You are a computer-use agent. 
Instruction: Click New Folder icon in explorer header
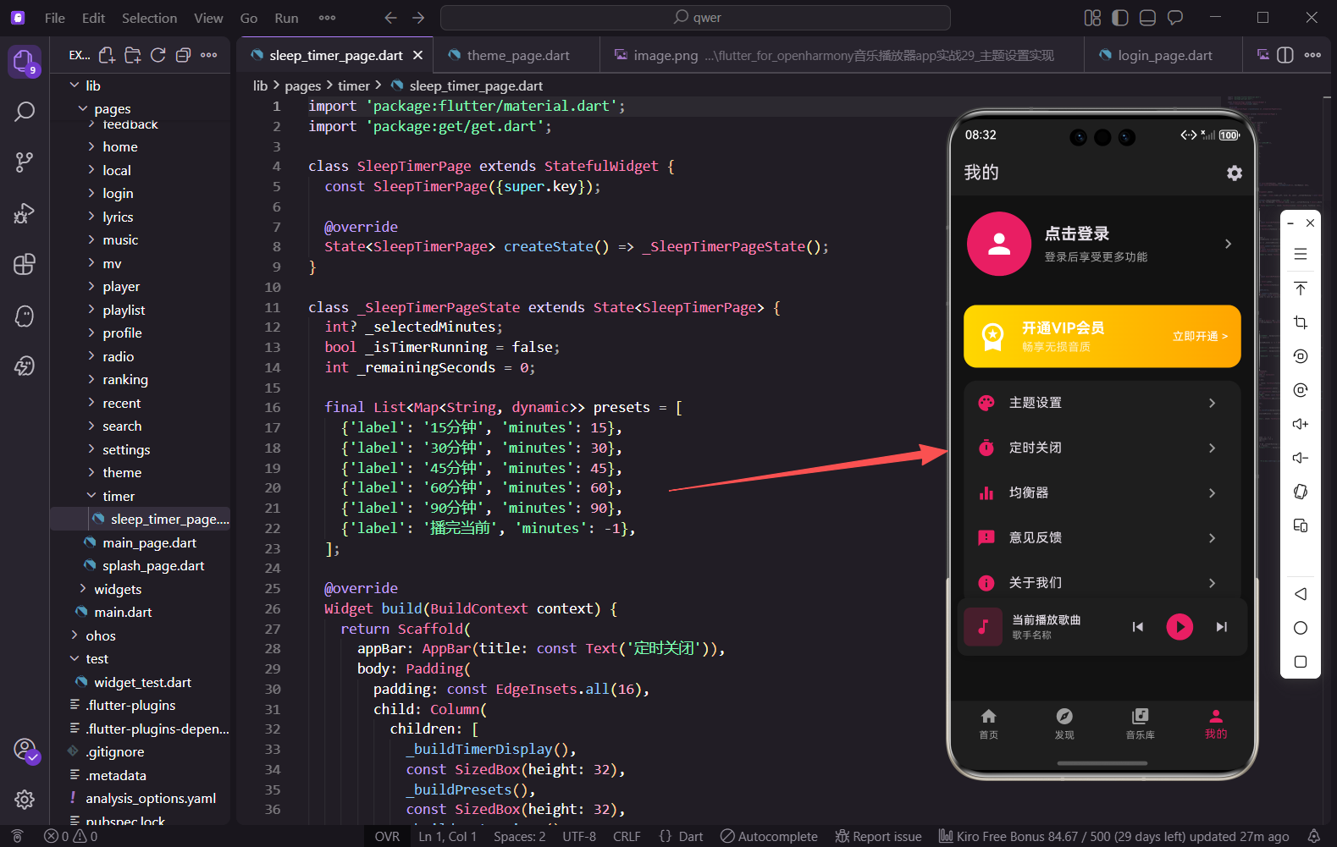click(133, 55)
